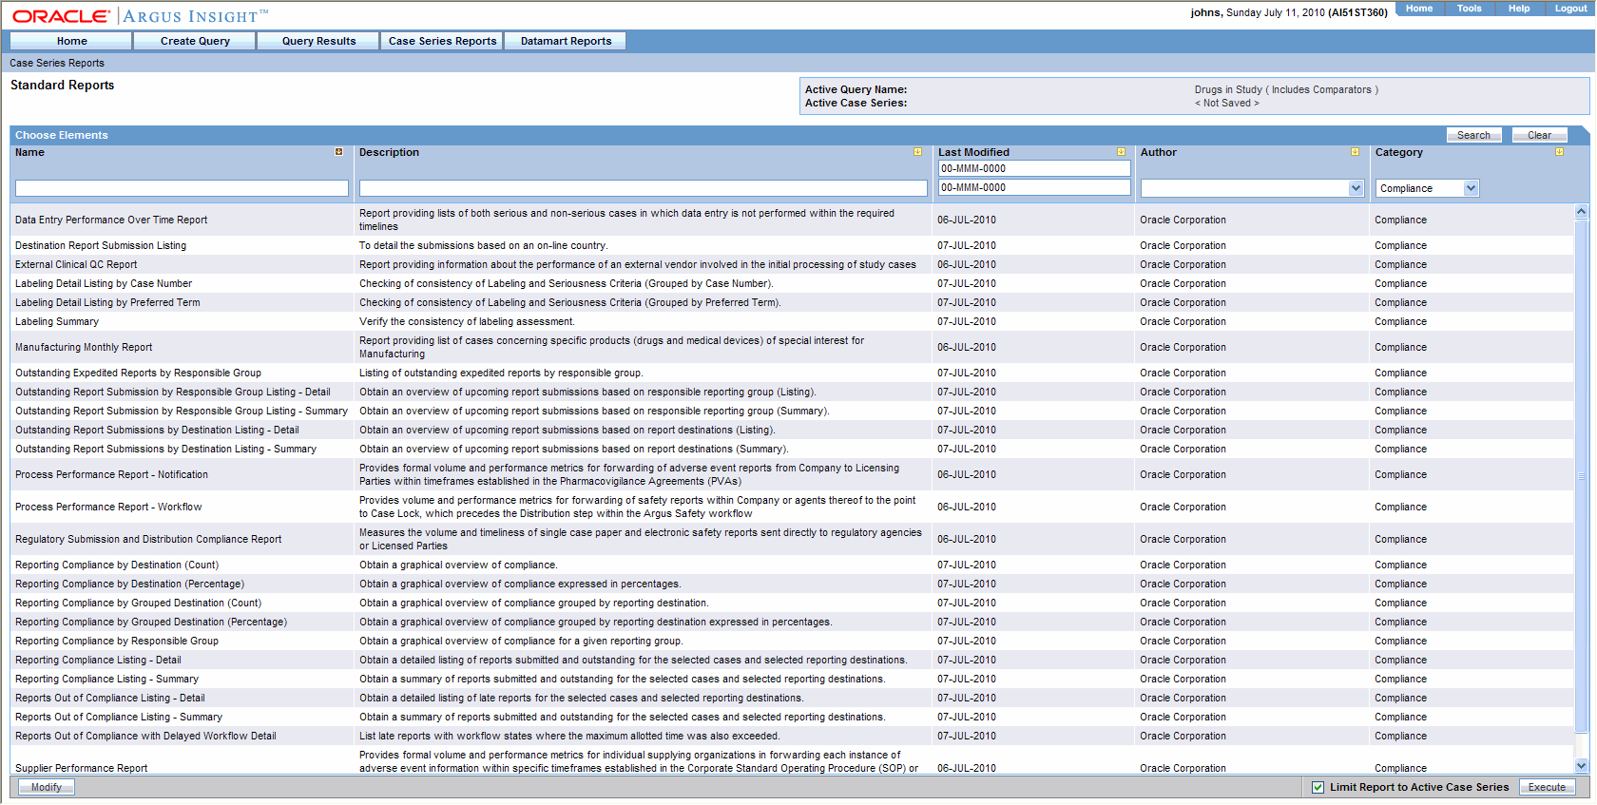The width and height of the screenshot is (1597, 805).
Task: Open the Create Query tab
Action: pyautogui.click(x=195, y=41)
